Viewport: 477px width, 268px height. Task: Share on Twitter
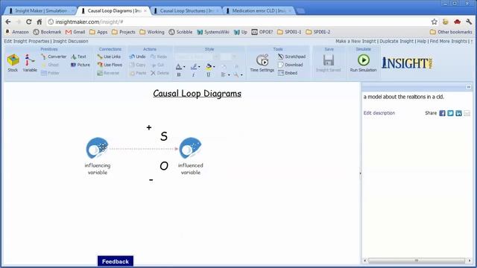coord(450,113)
